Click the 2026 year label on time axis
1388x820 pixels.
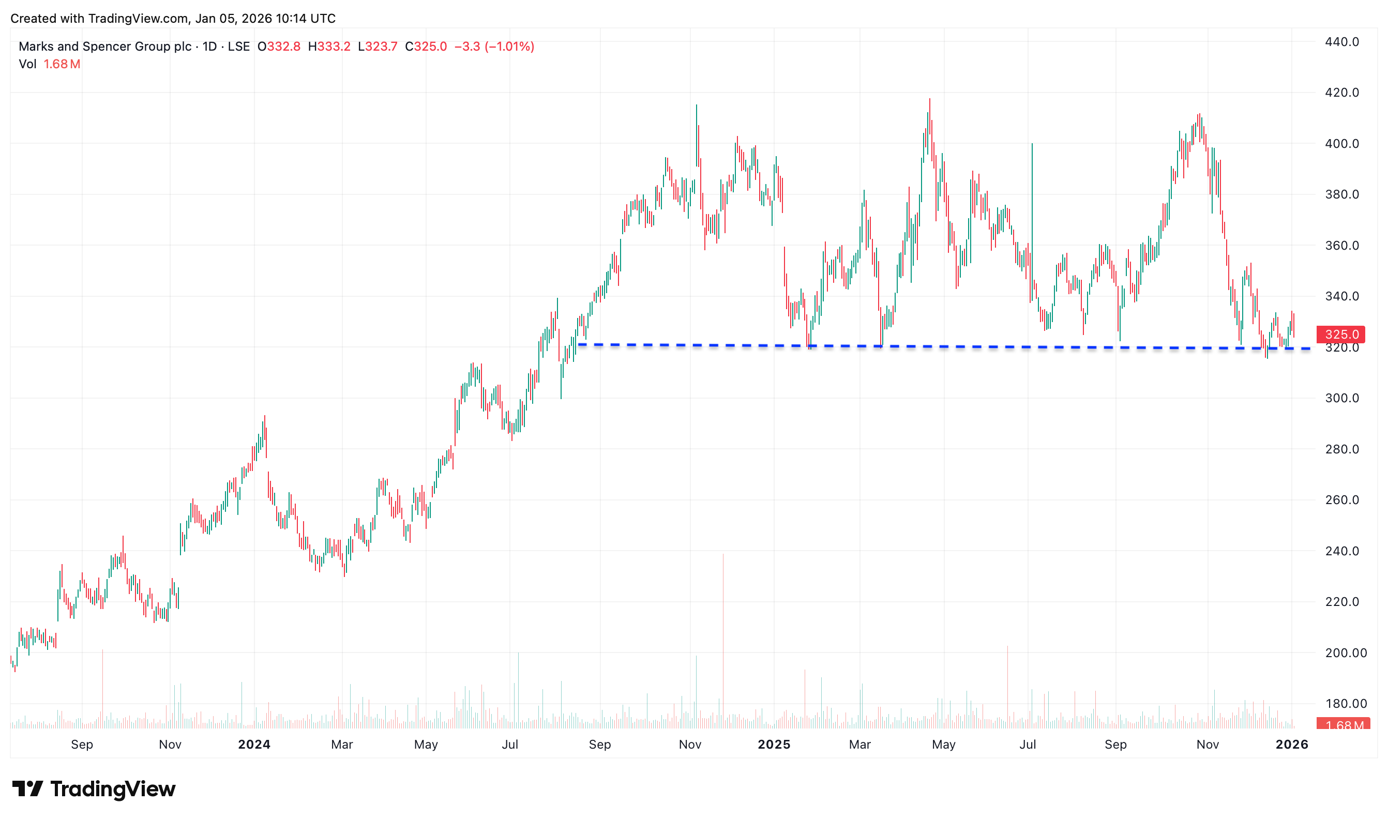point(1291,745)
